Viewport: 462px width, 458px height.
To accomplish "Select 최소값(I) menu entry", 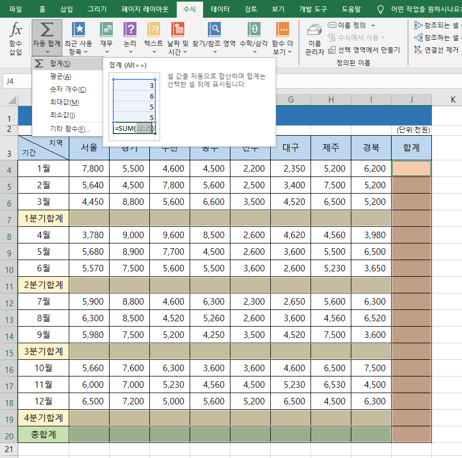I will pyautogui.click(x=68, y=115).
